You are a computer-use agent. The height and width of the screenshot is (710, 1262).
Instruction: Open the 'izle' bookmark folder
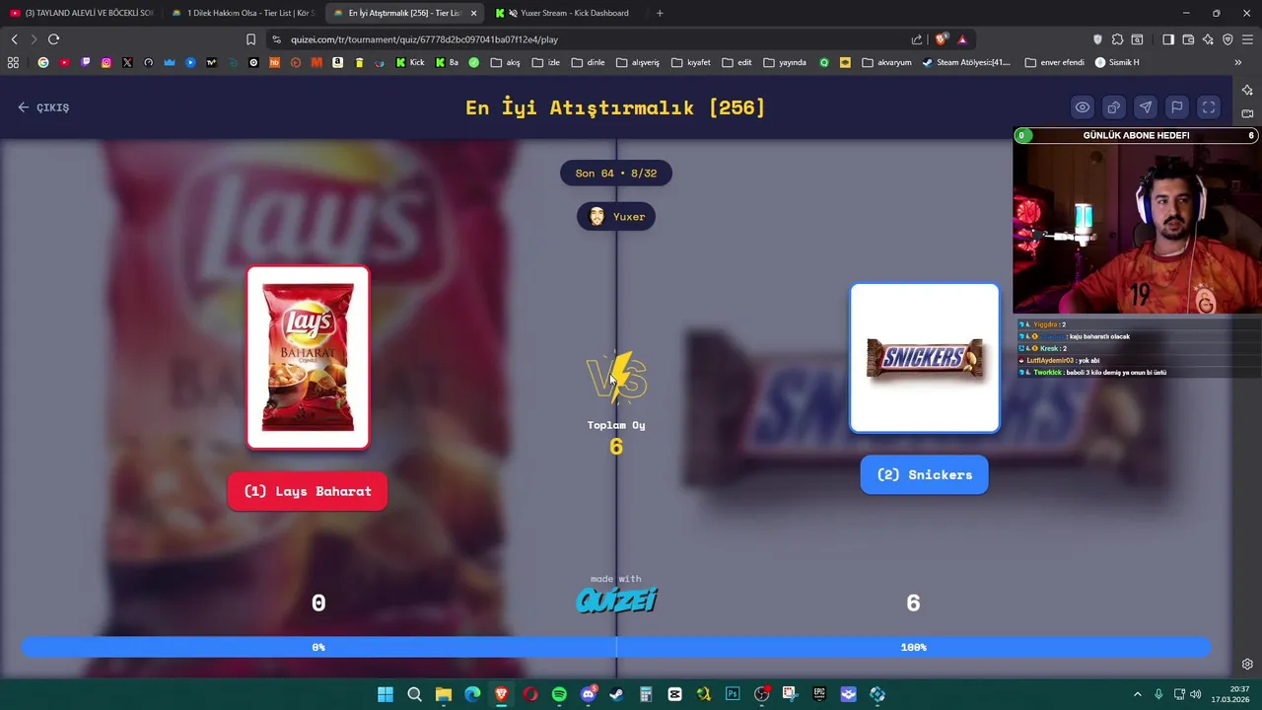(545, 62)
